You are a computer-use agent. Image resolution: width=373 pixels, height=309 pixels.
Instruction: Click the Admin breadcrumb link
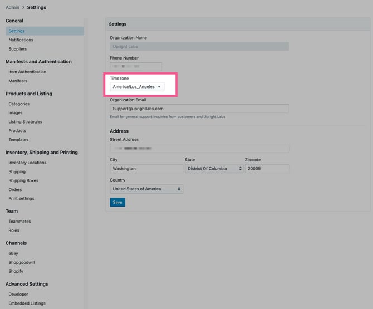click(x=12, y=7)
